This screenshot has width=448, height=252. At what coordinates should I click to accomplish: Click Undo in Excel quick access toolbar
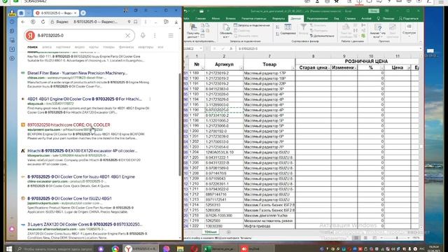(x=186, y=11)
